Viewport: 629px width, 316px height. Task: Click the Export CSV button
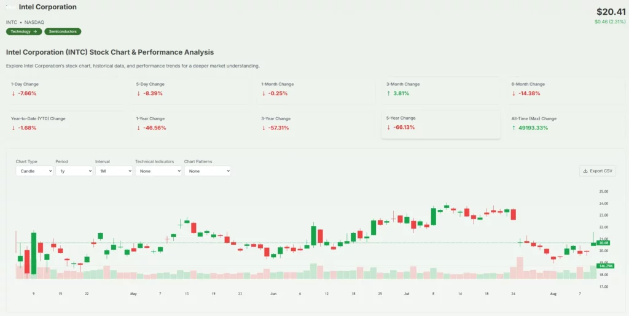[597, 171]
